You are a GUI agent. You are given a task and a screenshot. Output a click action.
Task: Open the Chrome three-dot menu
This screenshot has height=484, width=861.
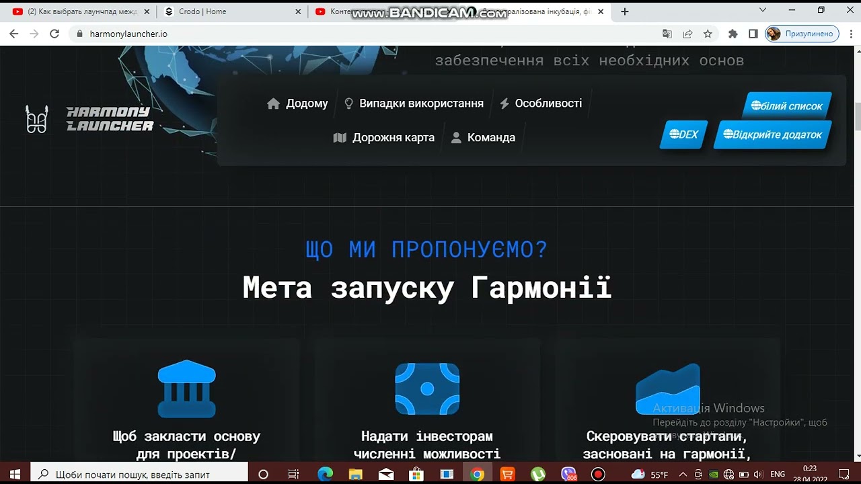pyautogui.click(x=850, y=34)
